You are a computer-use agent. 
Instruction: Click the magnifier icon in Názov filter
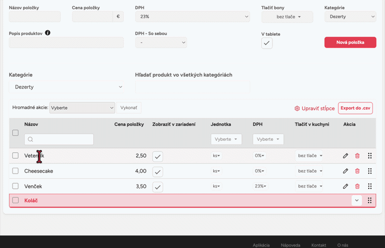pos(30,139)
